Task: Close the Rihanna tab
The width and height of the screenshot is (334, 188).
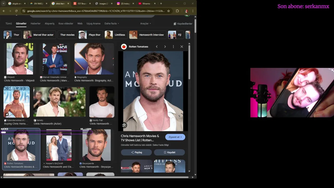Action: 155,4
